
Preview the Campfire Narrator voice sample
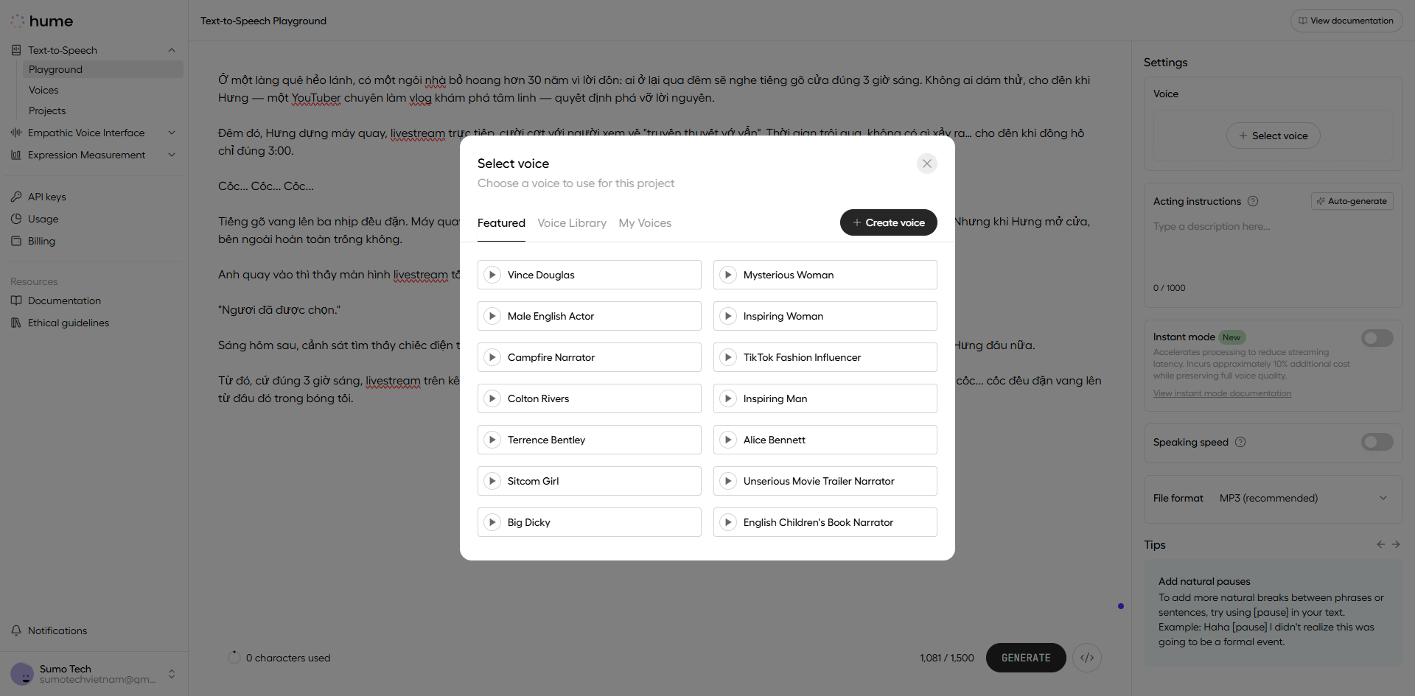[492, 357]
